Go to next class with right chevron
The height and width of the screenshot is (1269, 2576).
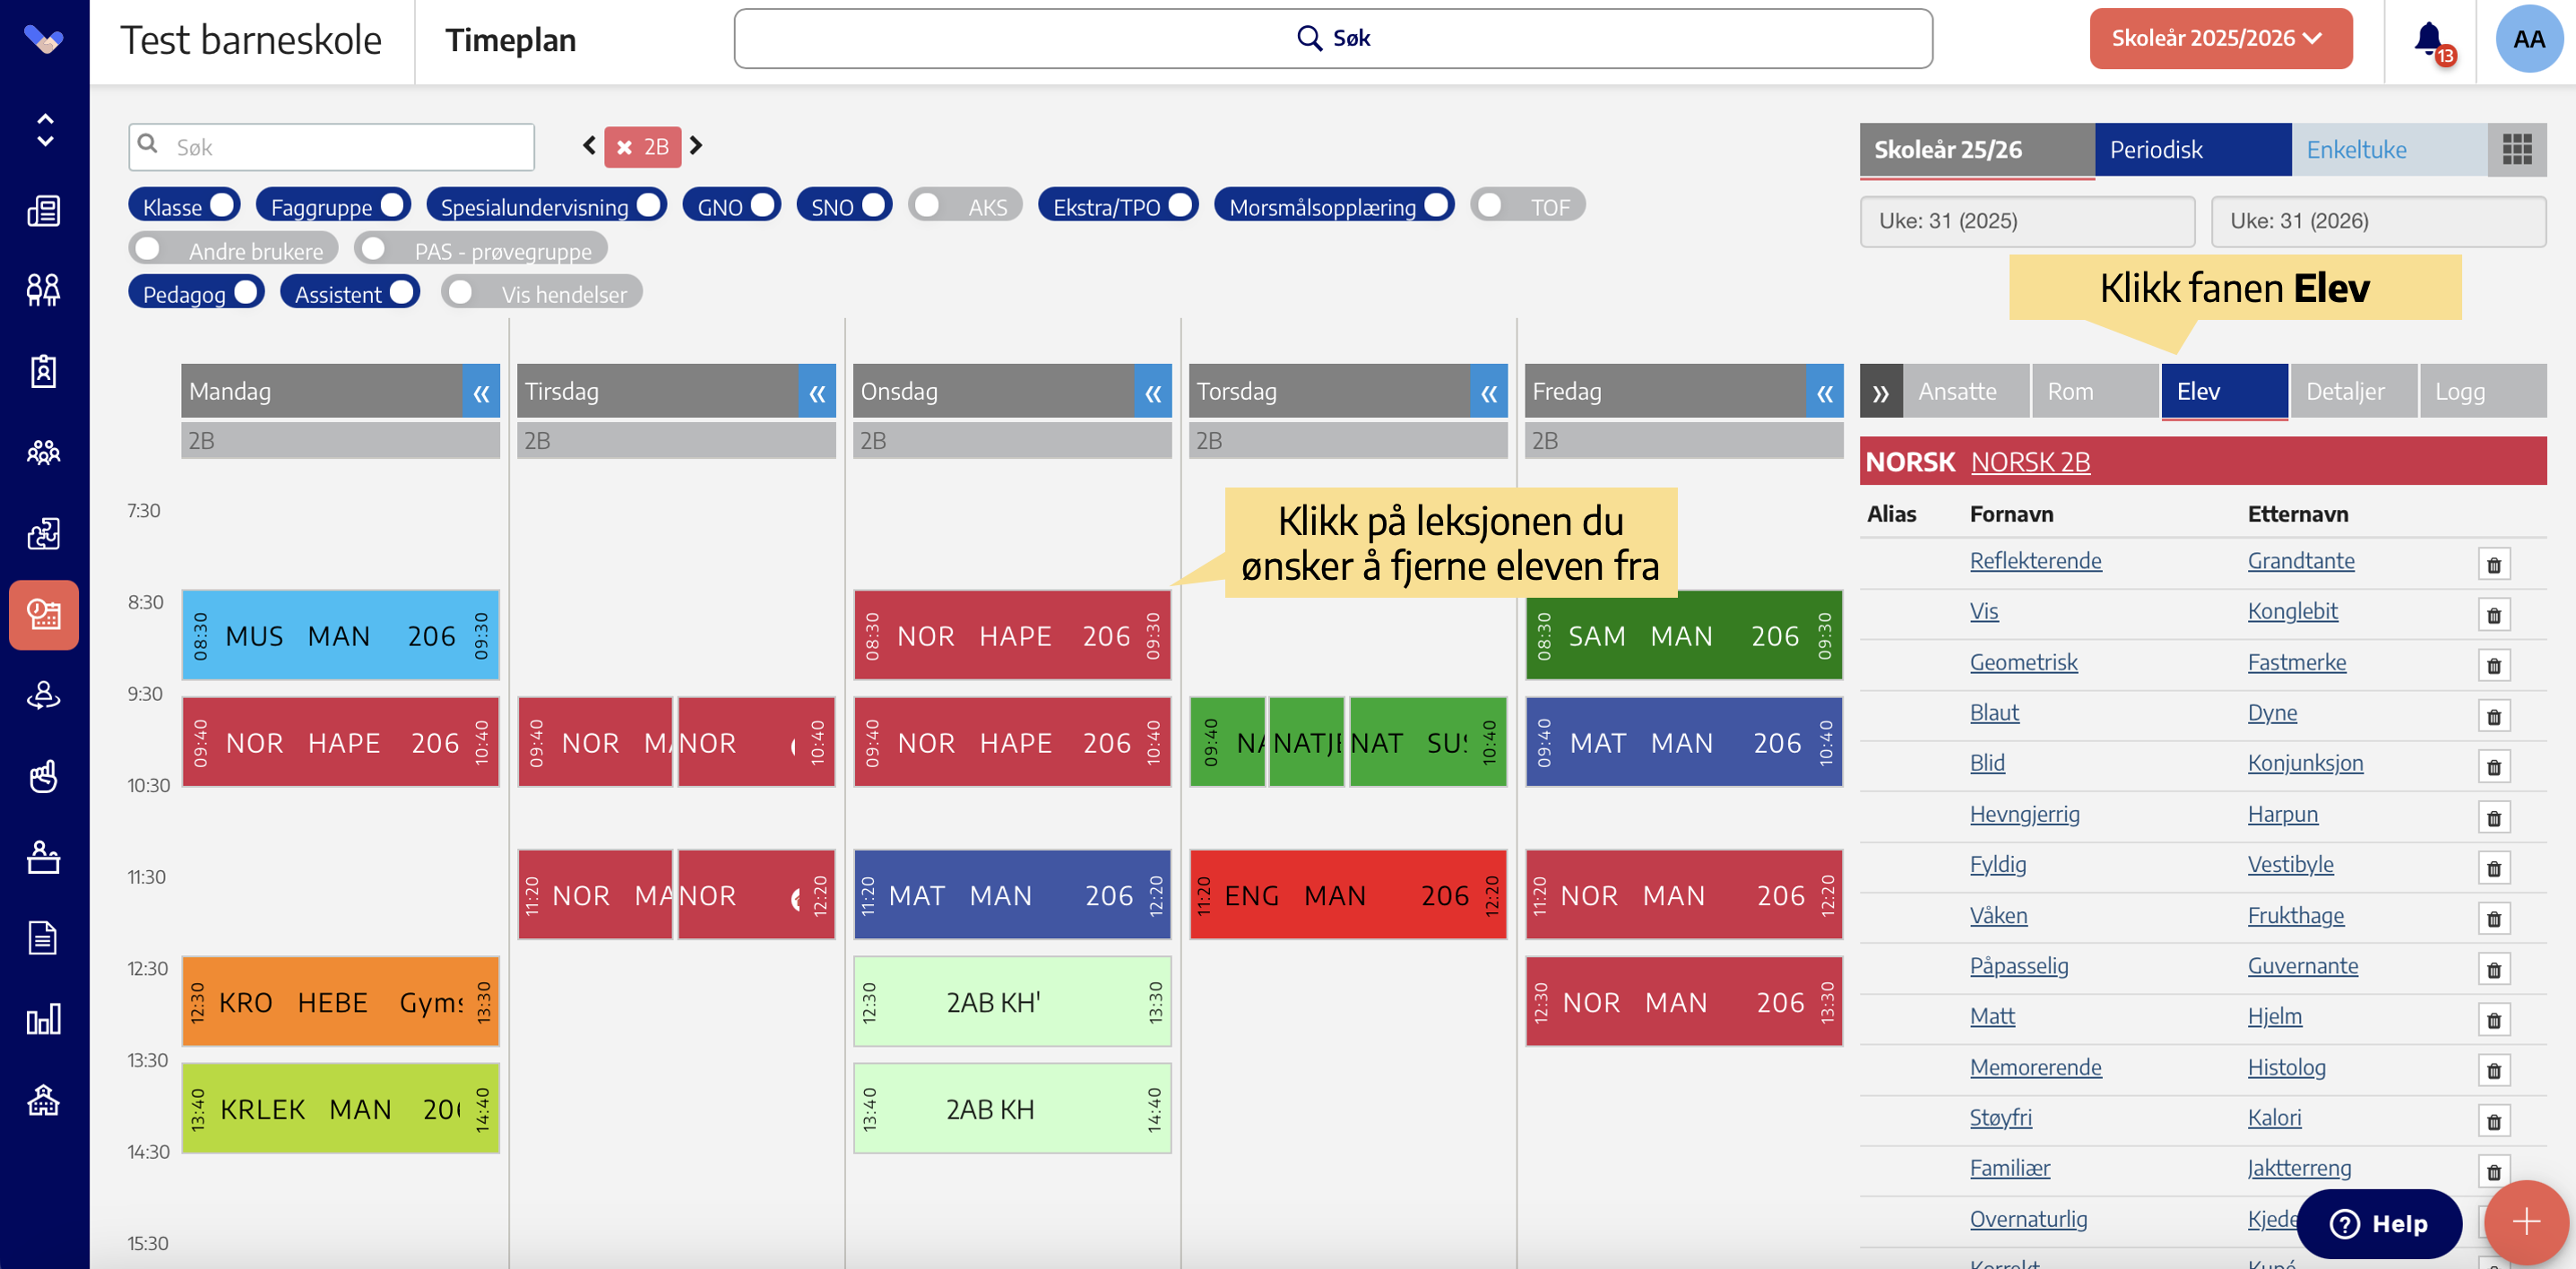[696, 146]
